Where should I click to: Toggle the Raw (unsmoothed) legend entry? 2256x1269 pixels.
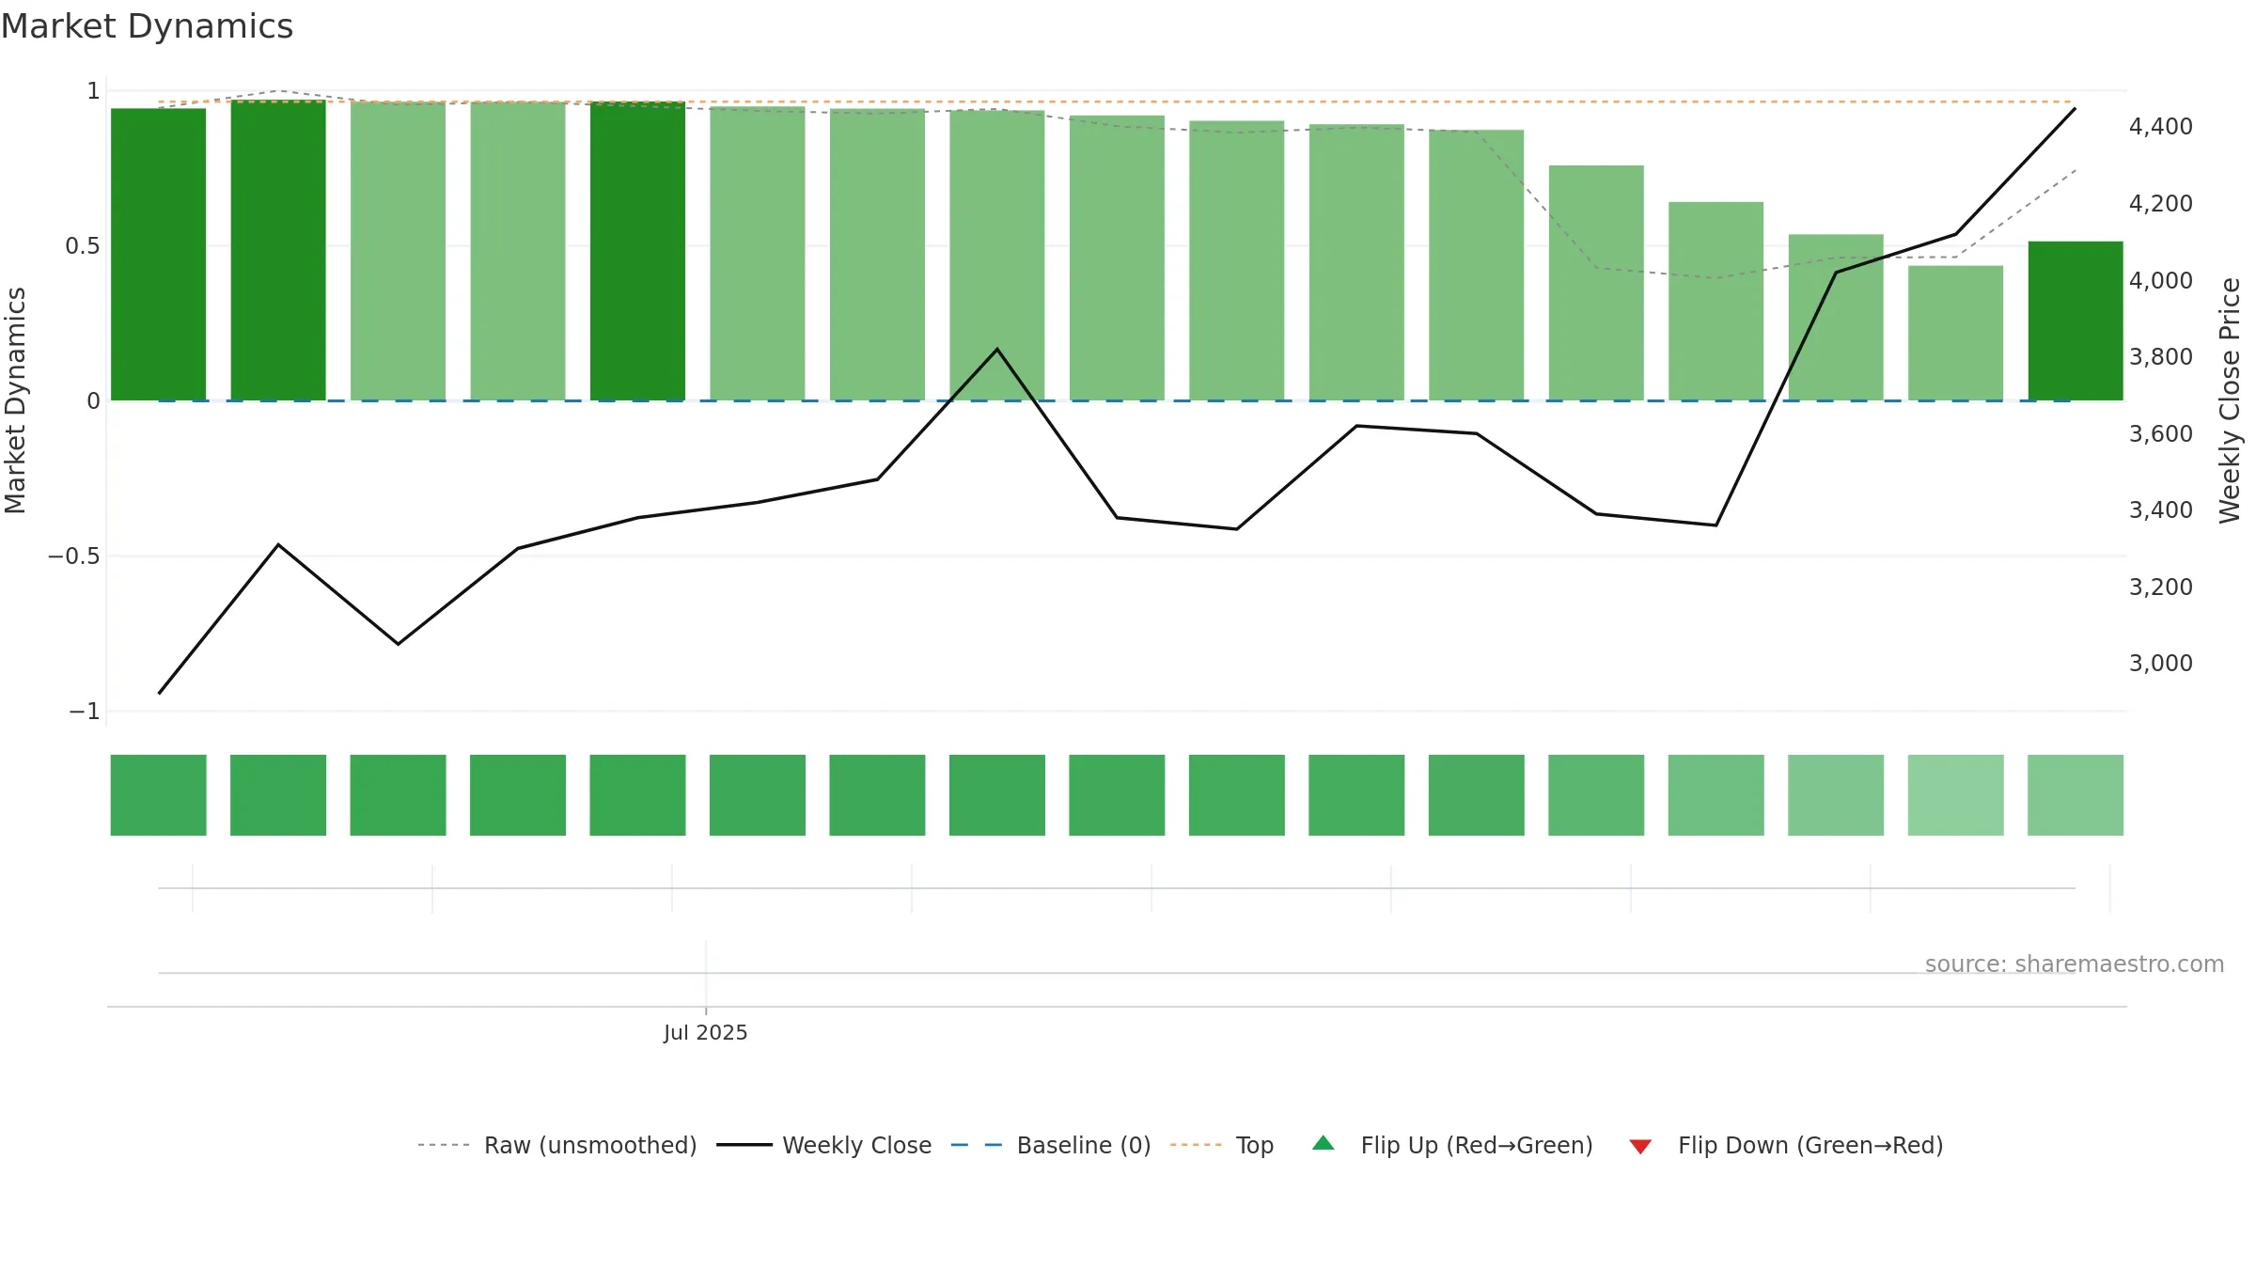tap(557, 1145)
